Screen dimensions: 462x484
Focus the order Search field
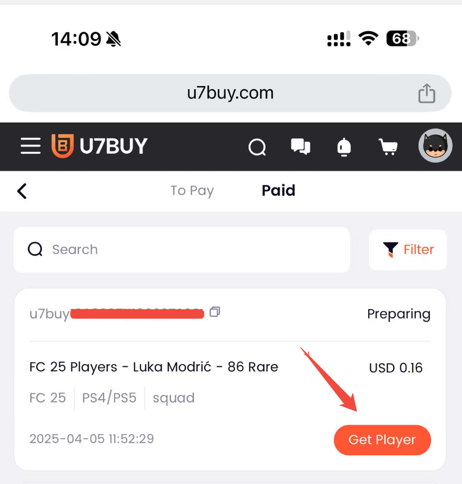[182, 250]
